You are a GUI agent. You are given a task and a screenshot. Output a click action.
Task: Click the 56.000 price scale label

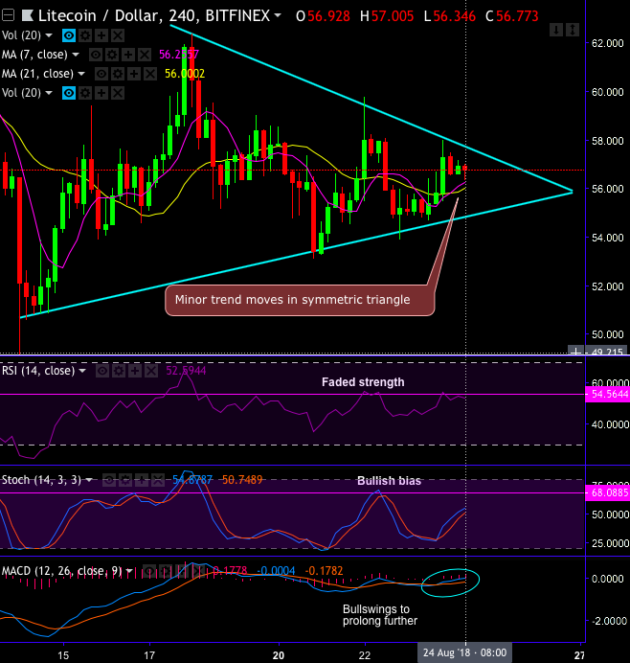pos(607,189)
